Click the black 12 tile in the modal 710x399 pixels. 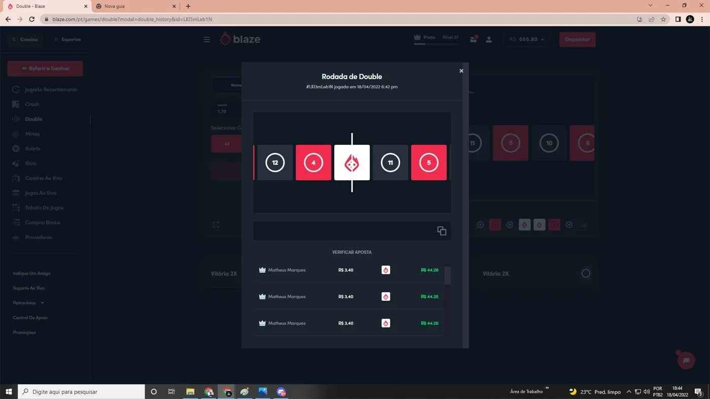pyautogui.click(x=275, y=163)
